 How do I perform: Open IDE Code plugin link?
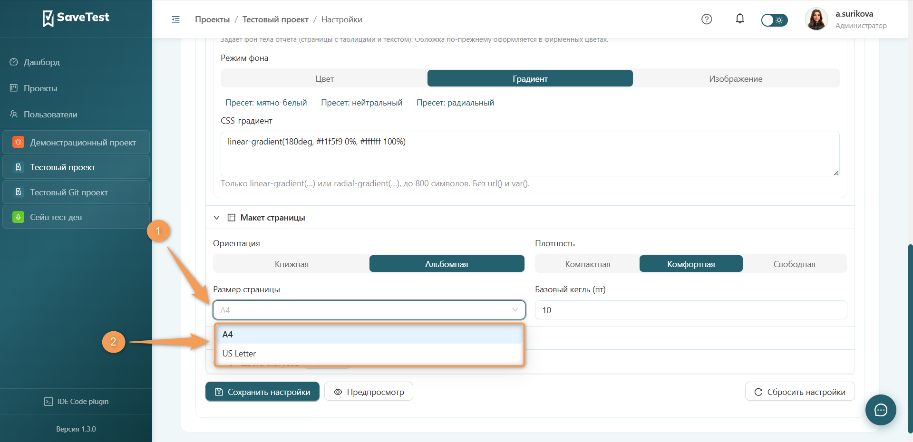76,402
